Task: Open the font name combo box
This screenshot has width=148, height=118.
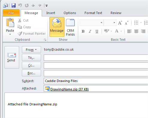Action: point(92,23)
